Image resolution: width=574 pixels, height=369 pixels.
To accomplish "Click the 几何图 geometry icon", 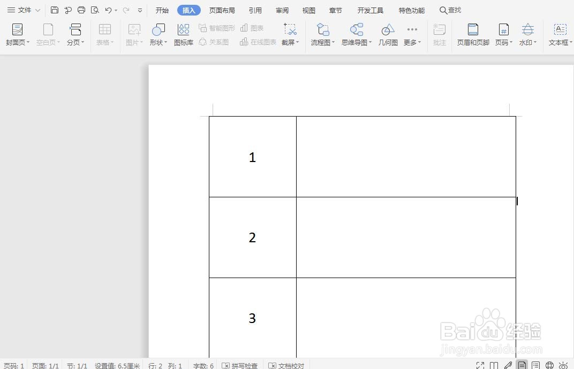I will [388, 34].
